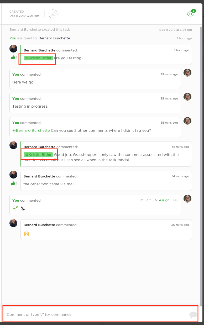Click Edit on the emoji comment
The image size is (204, 325).
[146, 200]
